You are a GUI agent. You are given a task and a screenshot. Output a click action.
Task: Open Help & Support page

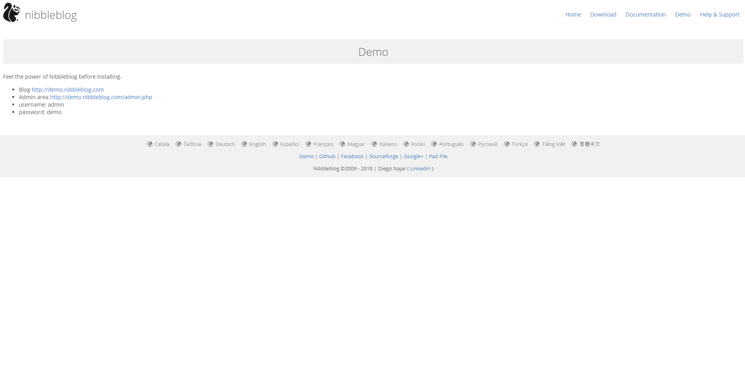719,15
